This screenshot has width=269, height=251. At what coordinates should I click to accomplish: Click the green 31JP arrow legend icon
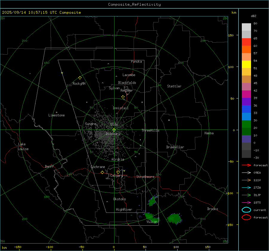tap(246, 195)
